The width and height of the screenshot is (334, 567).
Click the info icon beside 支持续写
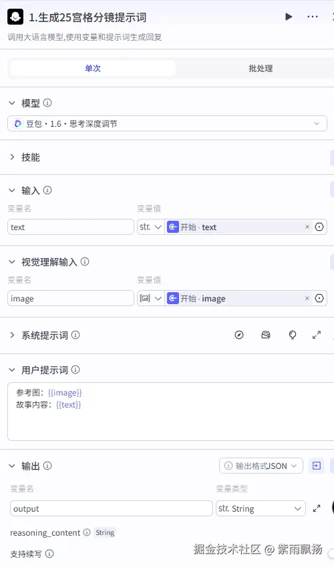49,554
